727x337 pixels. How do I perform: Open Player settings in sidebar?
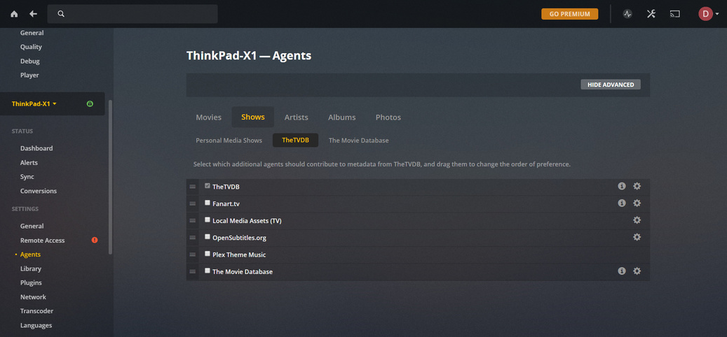(29, 75)
